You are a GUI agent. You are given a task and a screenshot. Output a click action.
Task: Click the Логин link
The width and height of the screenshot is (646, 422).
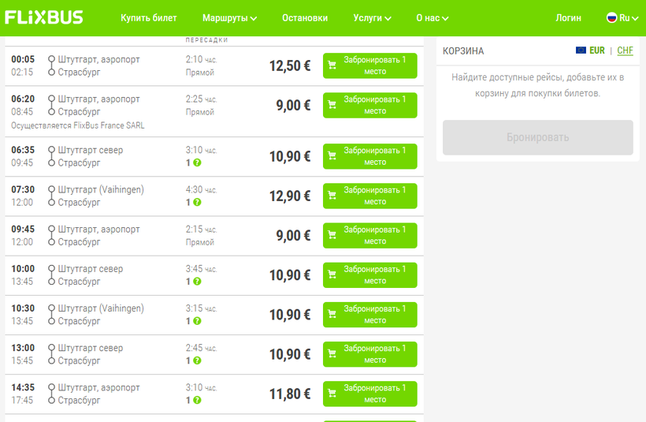pos(568,17)
